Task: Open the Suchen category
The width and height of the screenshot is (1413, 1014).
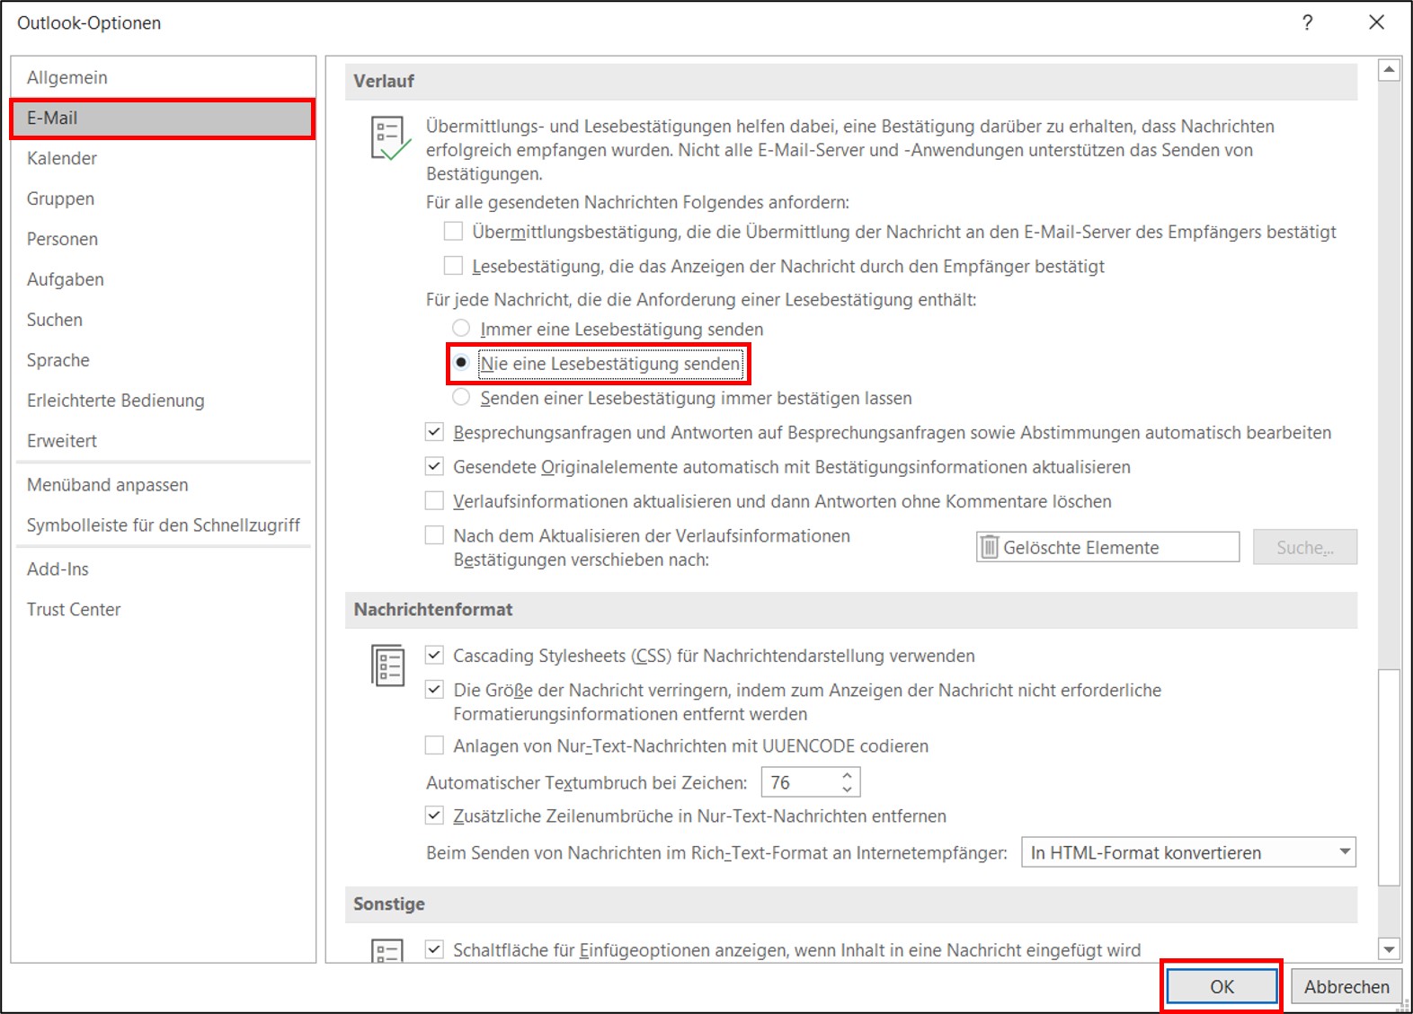Action: (x=163, y=320)
